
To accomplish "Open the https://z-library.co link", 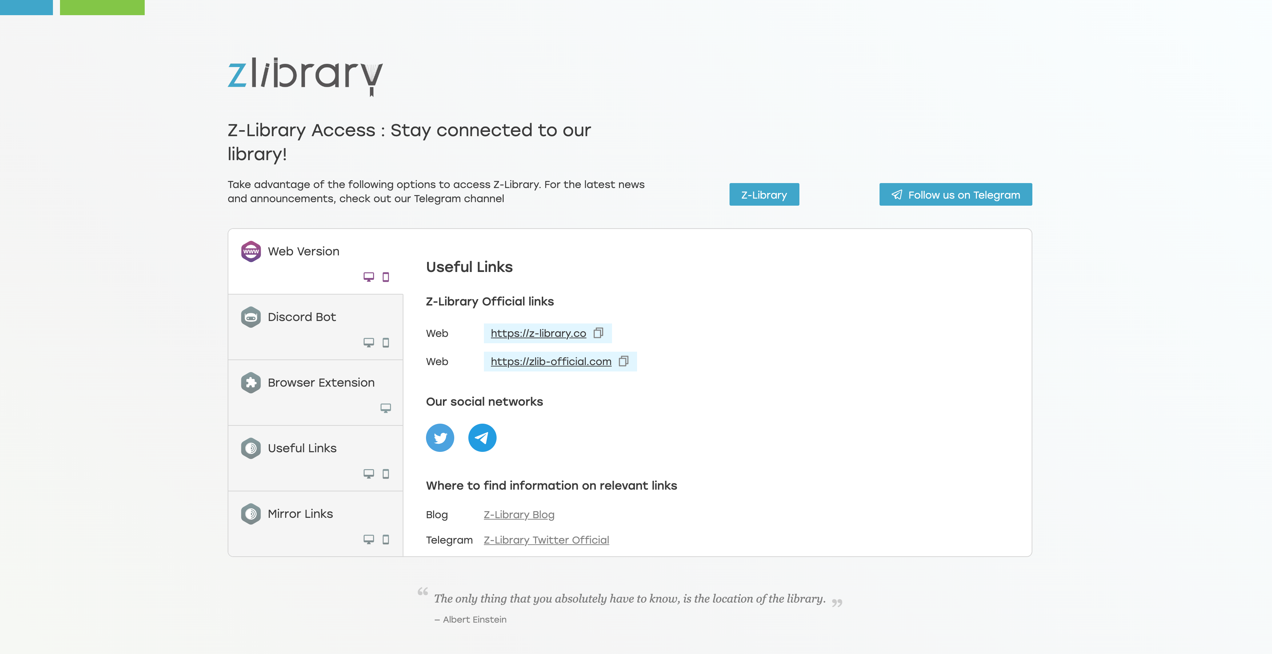I will tap(538, 334).
